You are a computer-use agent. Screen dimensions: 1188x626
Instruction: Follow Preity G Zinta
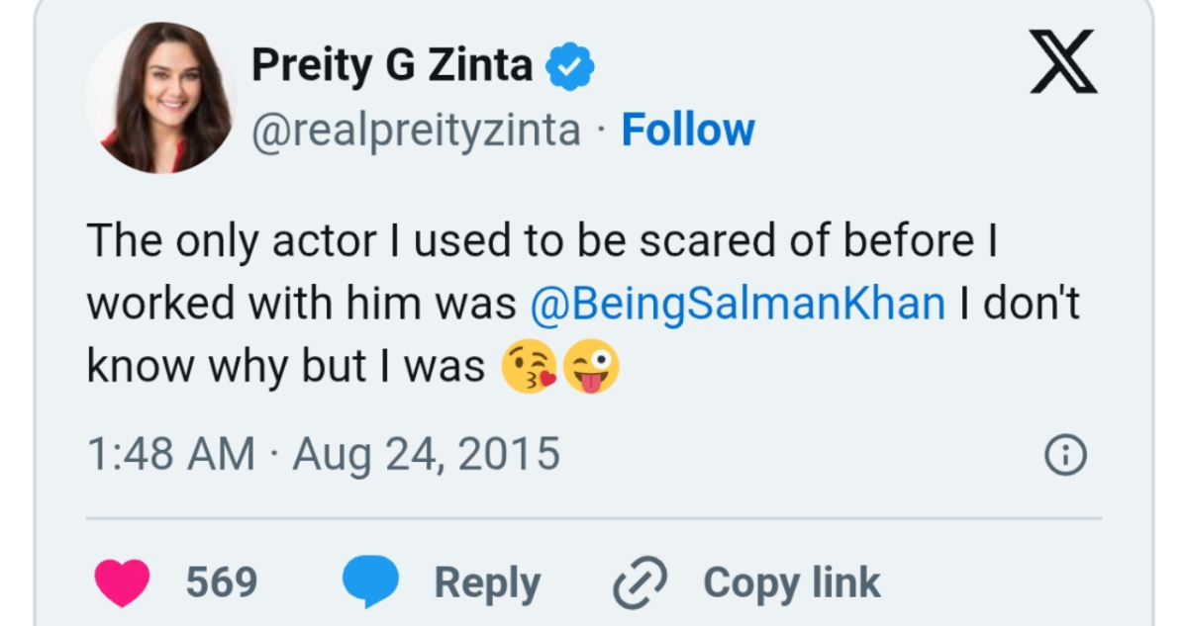pos(687,130)
